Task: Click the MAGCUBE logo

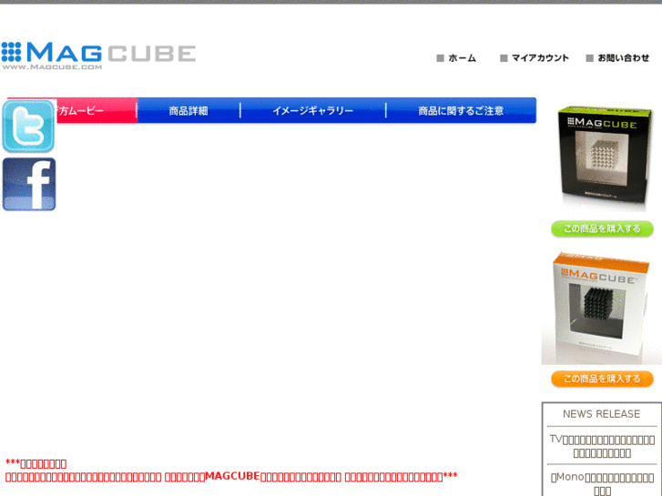Action: pos(98,56)
